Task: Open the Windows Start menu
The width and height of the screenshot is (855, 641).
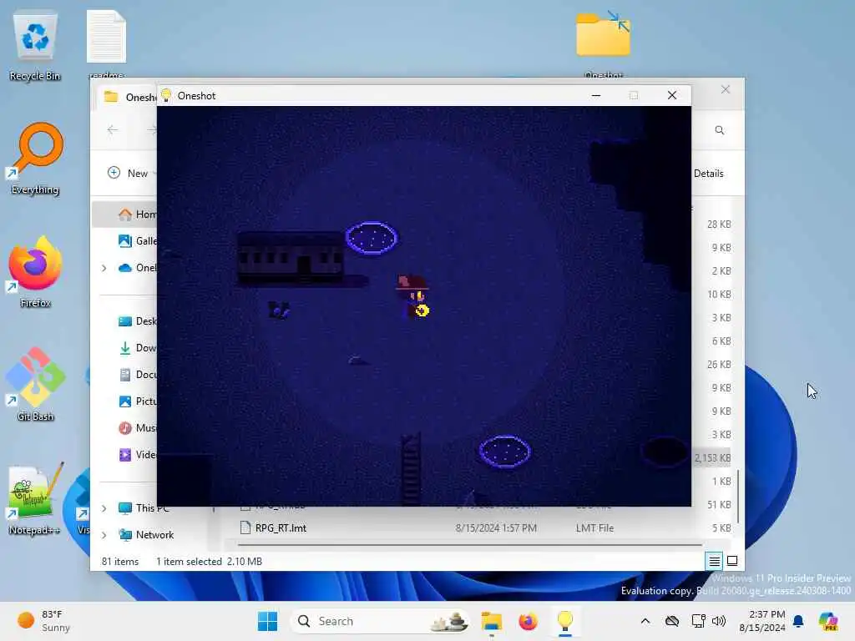Action: coord(267,621)
